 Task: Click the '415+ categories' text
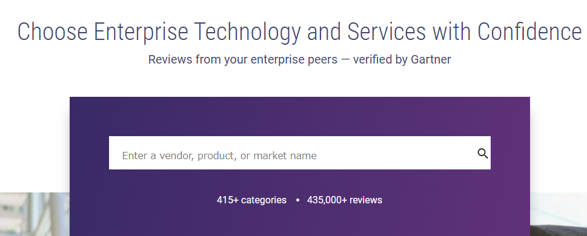251,200
